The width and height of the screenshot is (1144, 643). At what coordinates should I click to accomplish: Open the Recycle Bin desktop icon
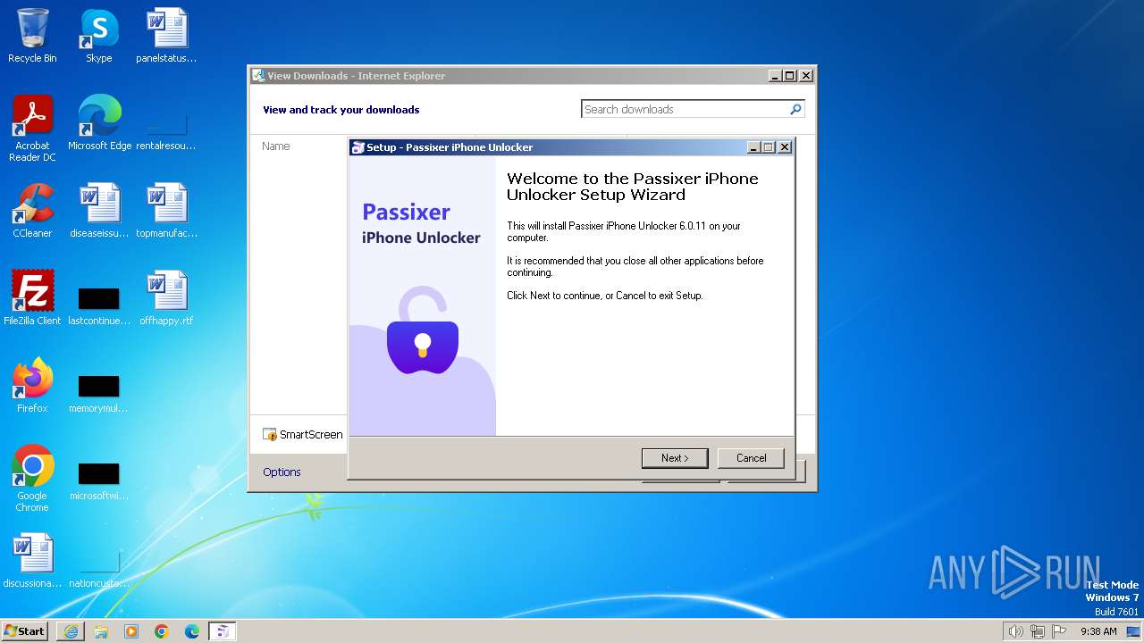coord(32,36)
